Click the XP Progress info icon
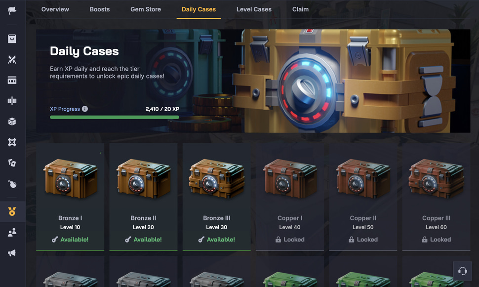This screenshot has height=287, width=479. click(85, 109)
